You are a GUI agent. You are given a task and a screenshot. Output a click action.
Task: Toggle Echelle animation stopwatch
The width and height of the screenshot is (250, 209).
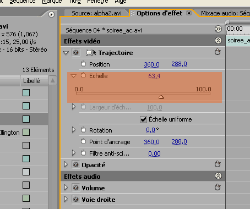(x=84, y=75)
